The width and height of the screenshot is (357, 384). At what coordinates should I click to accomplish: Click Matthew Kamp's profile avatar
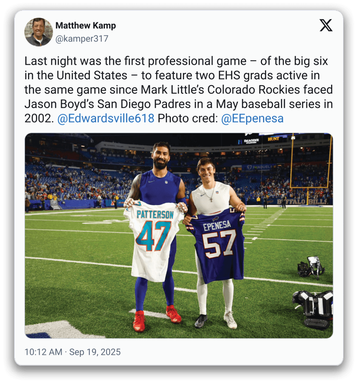pyautogui.click(x=38, y=32)
